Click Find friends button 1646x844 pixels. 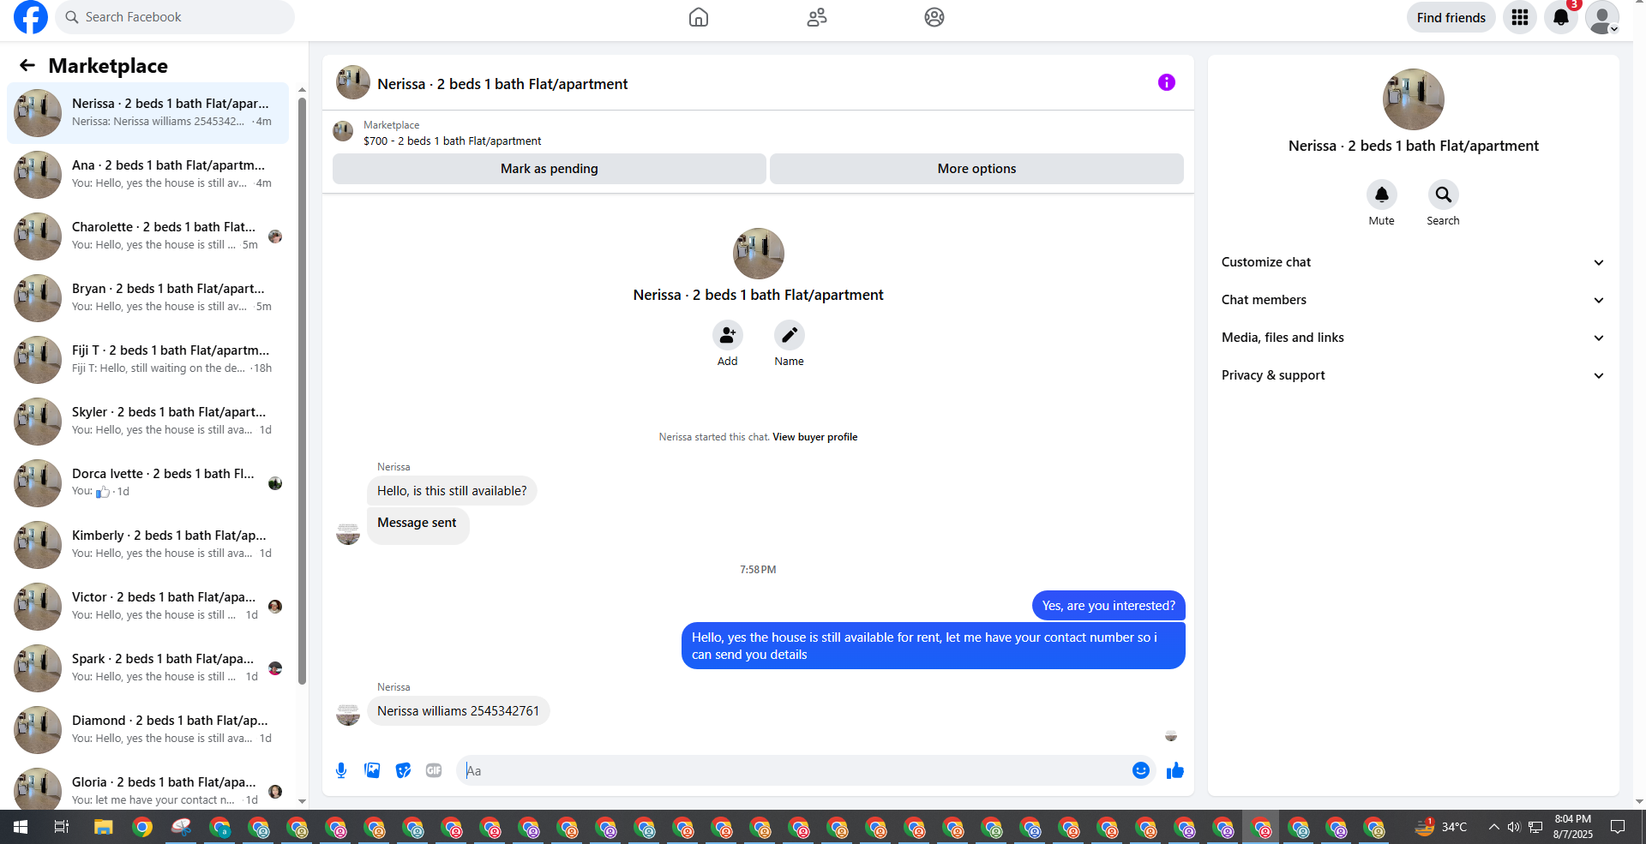1451,17
